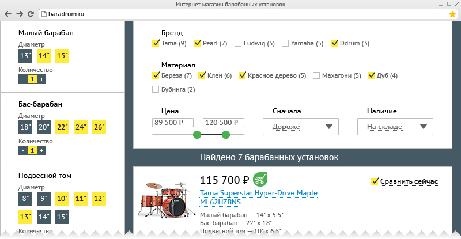Click the green add-to-cart icon

coord(260,180)
